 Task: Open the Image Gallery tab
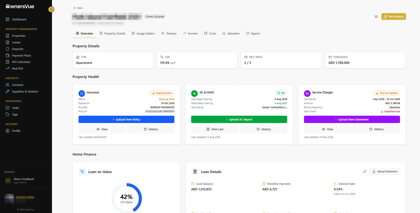[x=143, y=33]
